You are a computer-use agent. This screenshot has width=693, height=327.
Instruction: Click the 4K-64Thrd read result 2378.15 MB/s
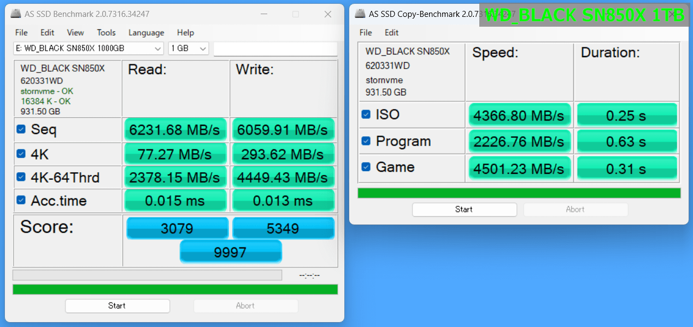[x=175, y=177]
